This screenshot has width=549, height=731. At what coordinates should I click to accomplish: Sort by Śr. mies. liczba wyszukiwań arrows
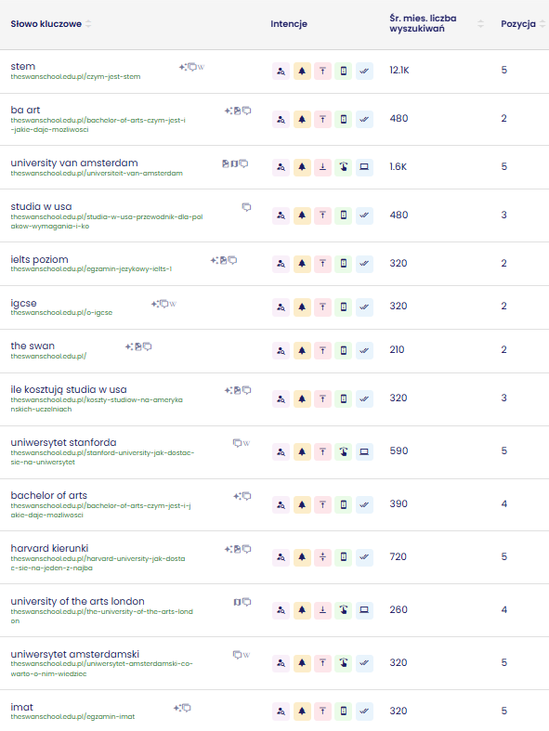pos(481,24)
